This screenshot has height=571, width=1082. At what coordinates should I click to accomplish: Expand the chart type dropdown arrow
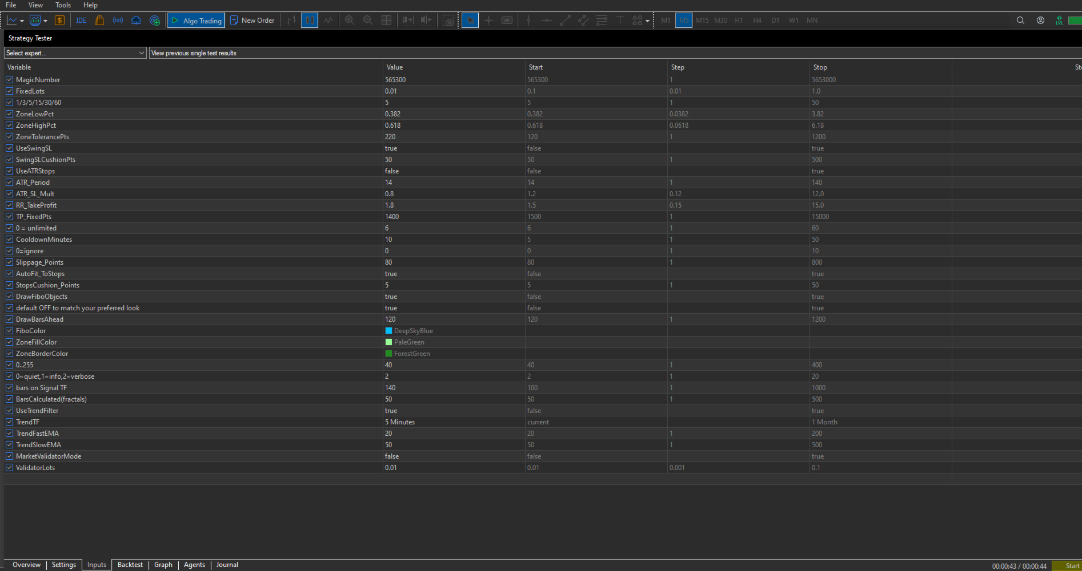coord(22,21)
